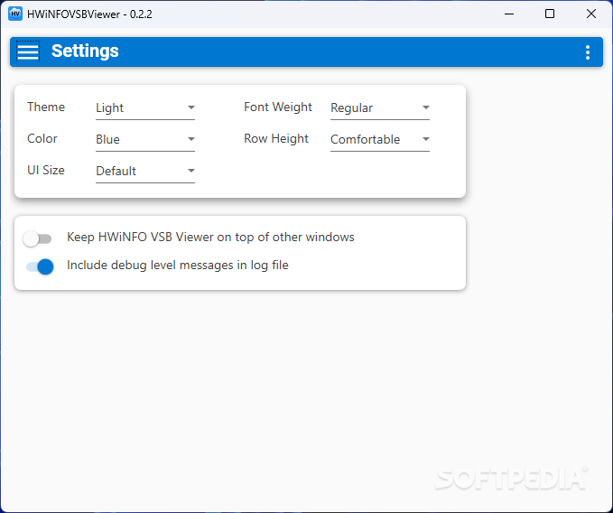Screen dimensions: 613x513
Task: Click the HWiNFOVSBViewer app icon in title bar
Action: pyautogui.click(x=15, y=14)
